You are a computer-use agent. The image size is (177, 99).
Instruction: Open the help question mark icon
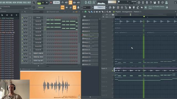(151, 2)
